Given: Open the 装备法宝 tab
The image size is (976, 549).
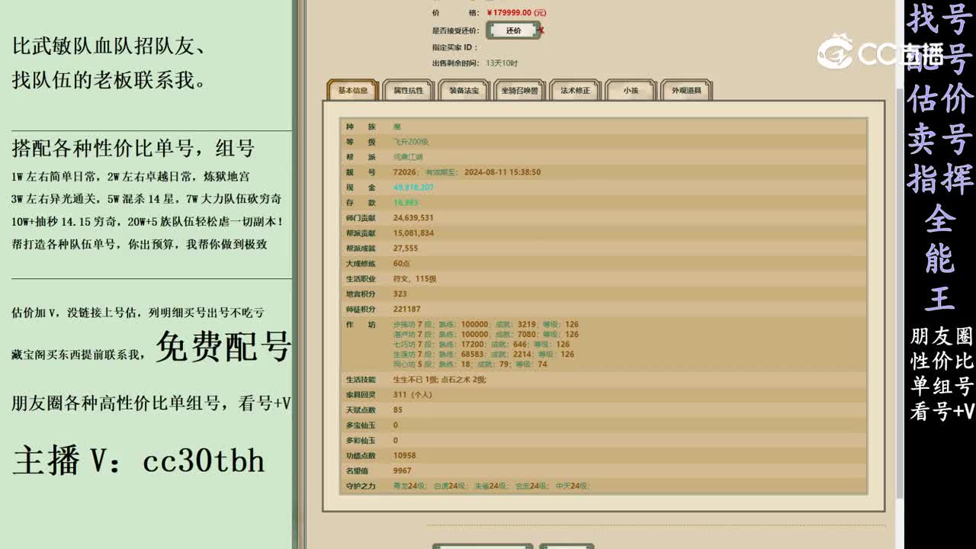Looking at the screenshot, I should [x=464, y=90].
